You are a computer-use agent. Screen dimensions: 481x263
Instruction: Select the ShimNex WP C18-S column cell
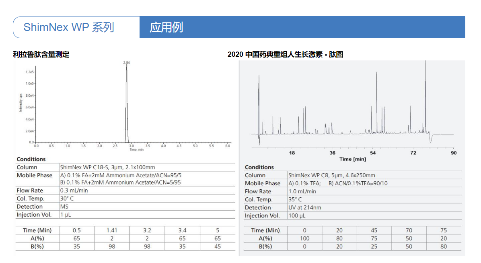[x=107, y=167]
